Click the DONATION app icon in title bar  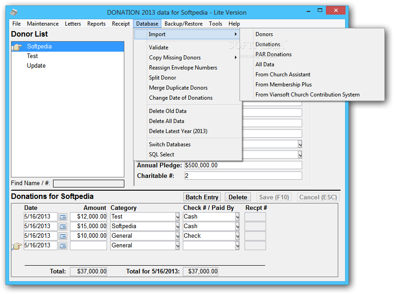pyautogui.click(x=14, y=12)
